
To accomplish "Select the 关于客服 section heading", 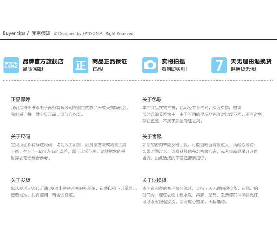I will [x=152, y=136].
